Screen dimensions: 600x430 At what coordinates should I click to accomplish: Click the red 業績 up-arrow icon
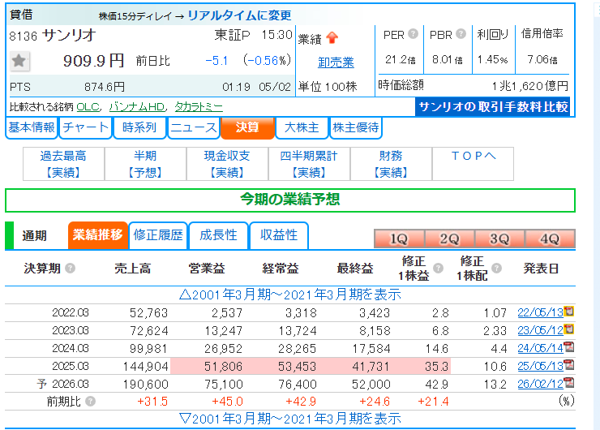click(332, 37)
